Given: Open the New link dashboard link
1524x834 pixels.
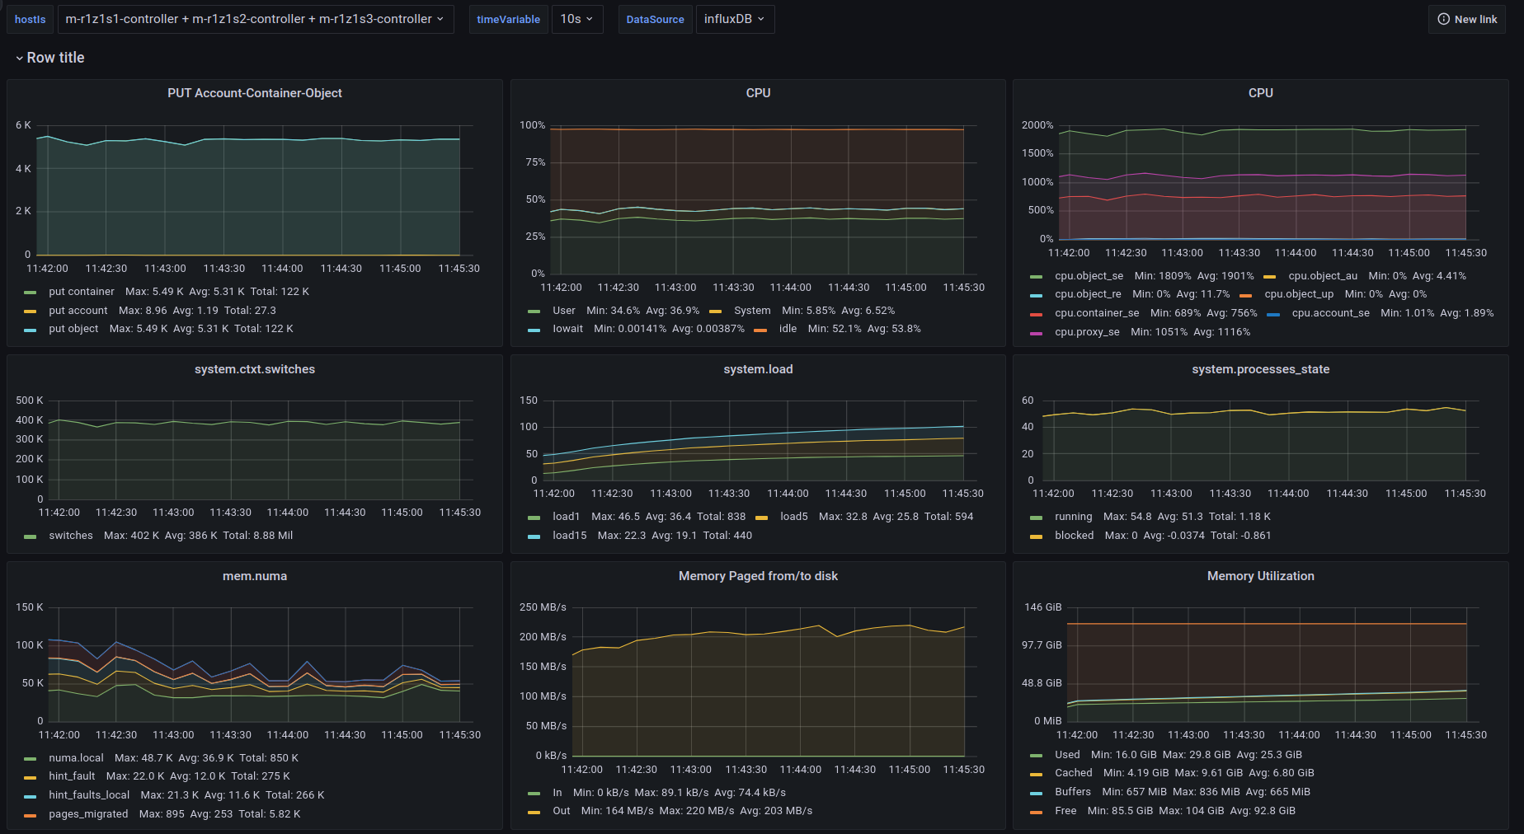Looking at the screenshot, I should coord(1467,19).
